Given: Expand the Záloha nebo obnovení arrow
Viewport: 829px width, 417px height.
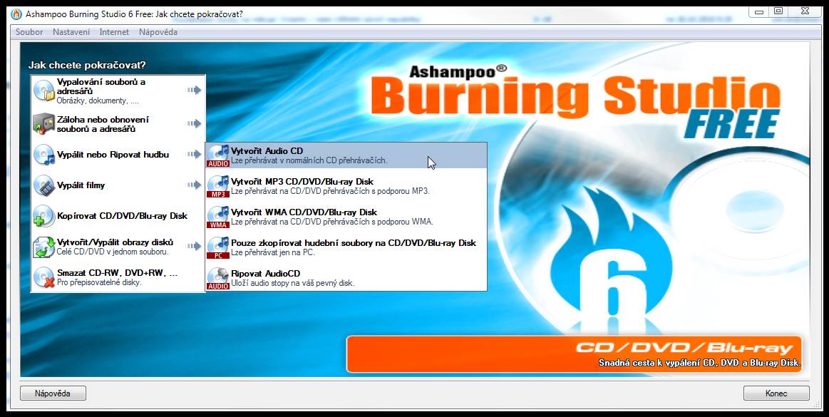Looking at the screenshot, I should point(194,123).
